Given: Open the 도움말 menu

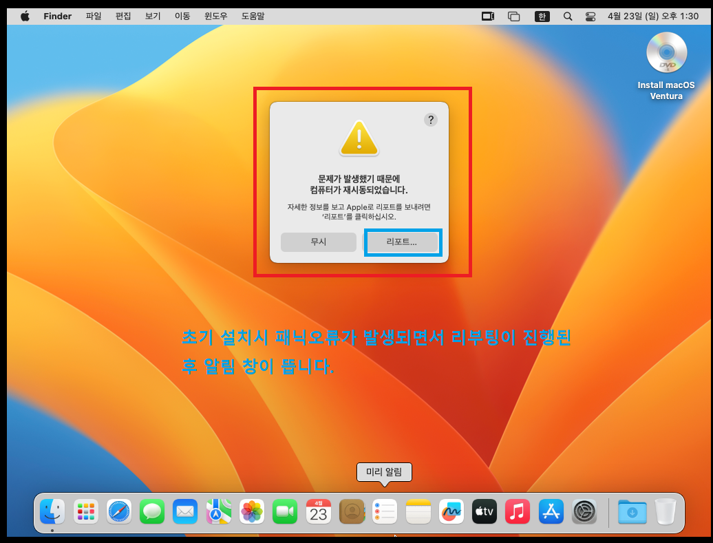Looking at the screenshot, I should [253, 17].
